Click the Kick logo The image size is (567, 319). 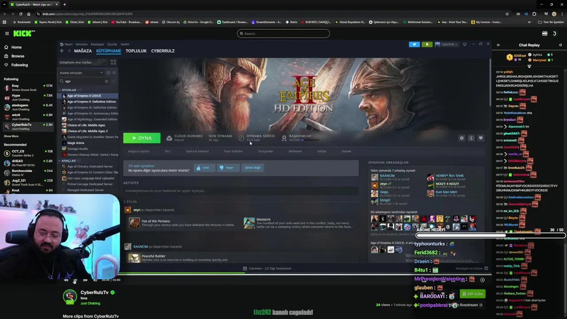click(x=21, y=34)
